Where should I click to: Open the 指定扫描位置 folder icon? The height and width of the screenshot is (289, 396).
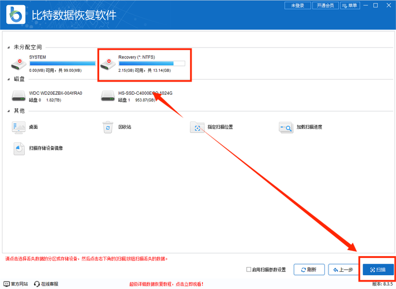(197, 127)
